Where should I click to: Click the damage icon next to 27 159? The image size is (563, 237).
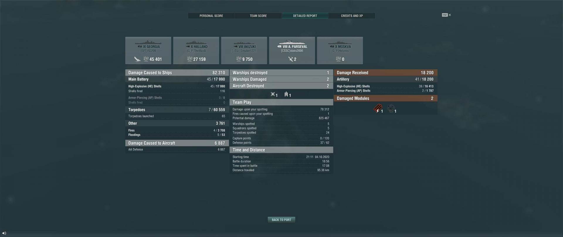click(190, 59)
